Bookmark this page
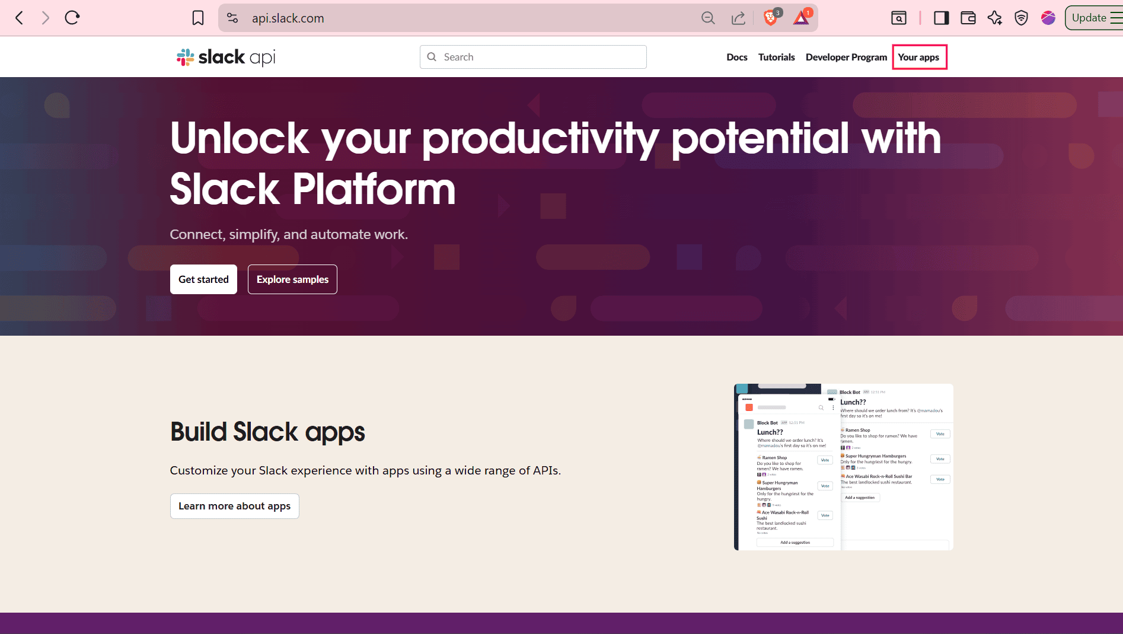The width and height of the screenshot is (1123, 634). click(198, 18)
